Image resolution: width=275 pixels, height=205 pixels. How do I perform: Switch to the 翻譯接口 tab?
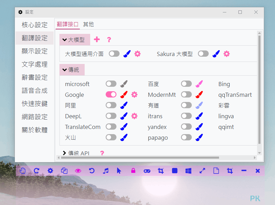click(x=68, y=24)
